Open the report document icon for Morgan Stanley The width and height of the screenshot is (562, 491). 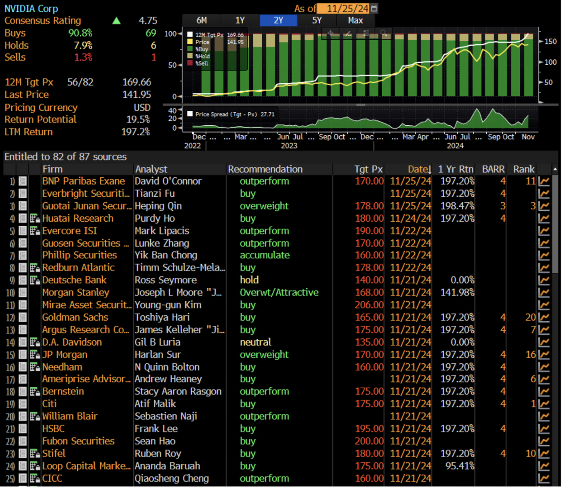pyautogui.click(x=23, y=293)
